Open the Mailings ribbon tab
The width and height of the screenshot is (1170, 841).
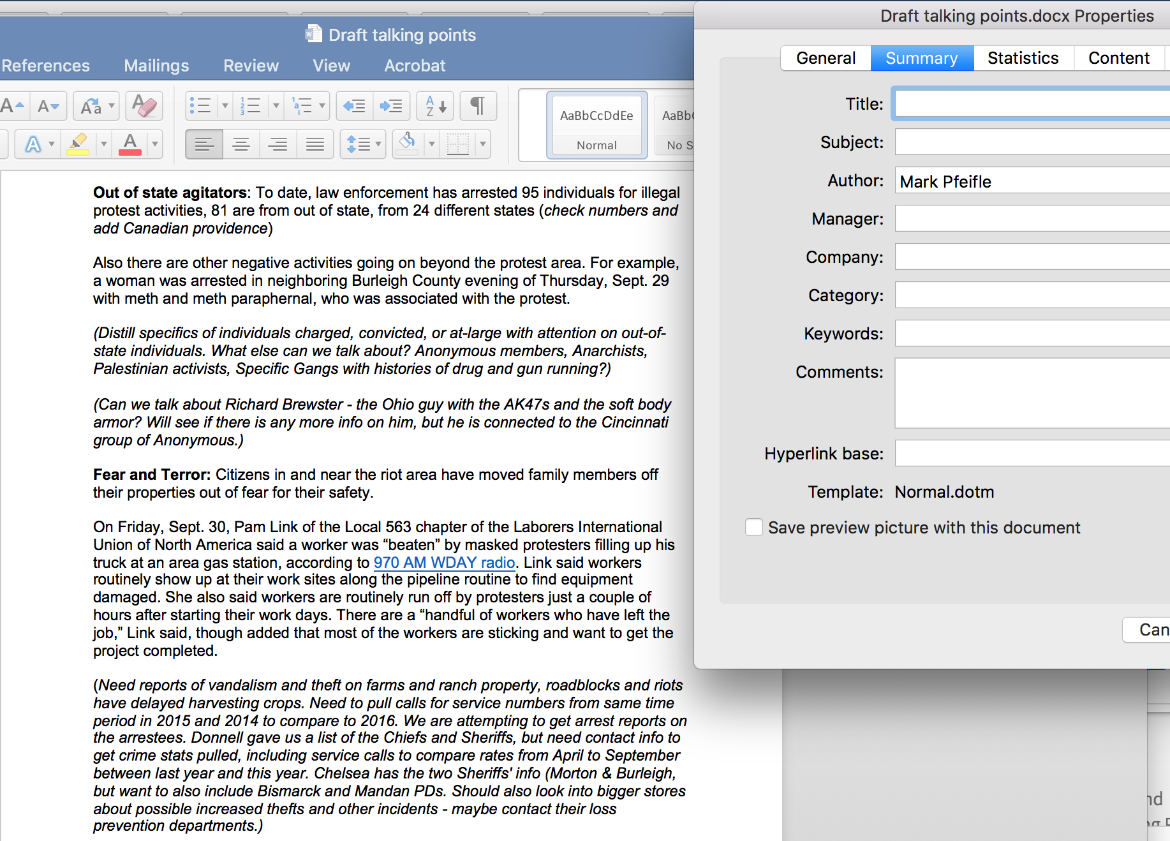click(x=156, y=66)
